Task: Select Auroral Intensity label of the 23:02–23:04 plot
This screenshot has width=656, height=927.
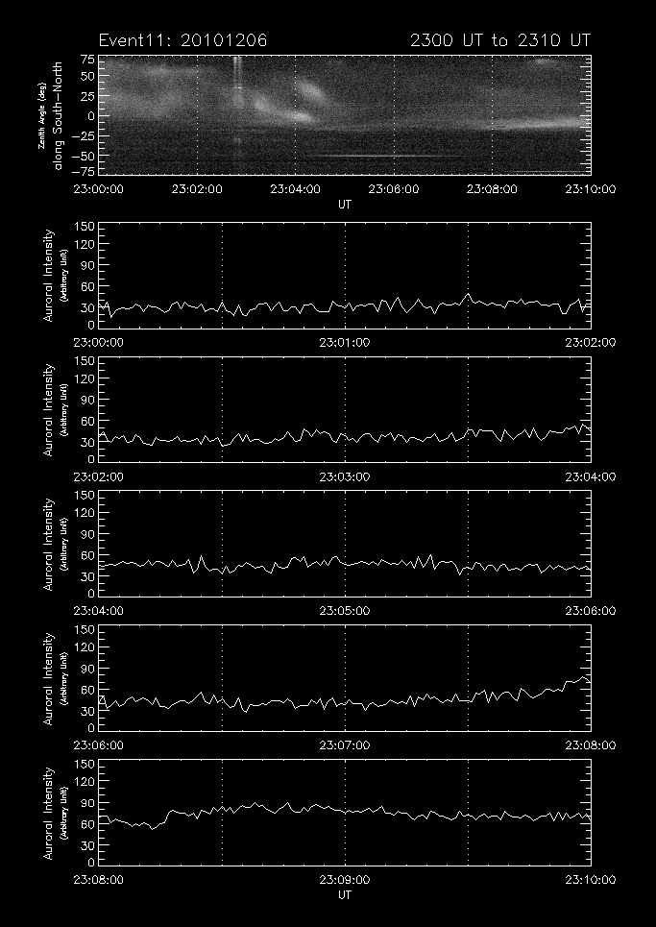Action: point(48,409)
